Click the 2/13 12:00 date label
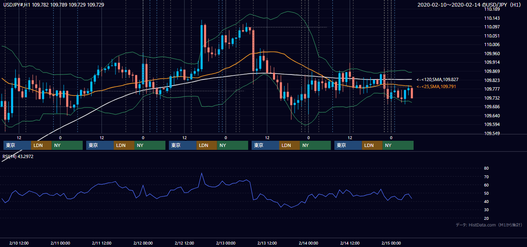Image resolution: width=527 pixels, height=247 pixels. (267, 243)
